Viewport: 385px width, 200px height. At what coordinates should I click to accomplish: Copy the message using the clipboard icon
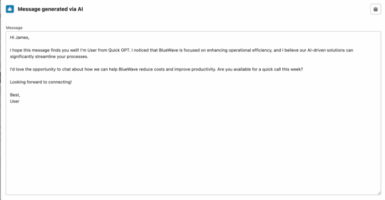tap(375, 9)
